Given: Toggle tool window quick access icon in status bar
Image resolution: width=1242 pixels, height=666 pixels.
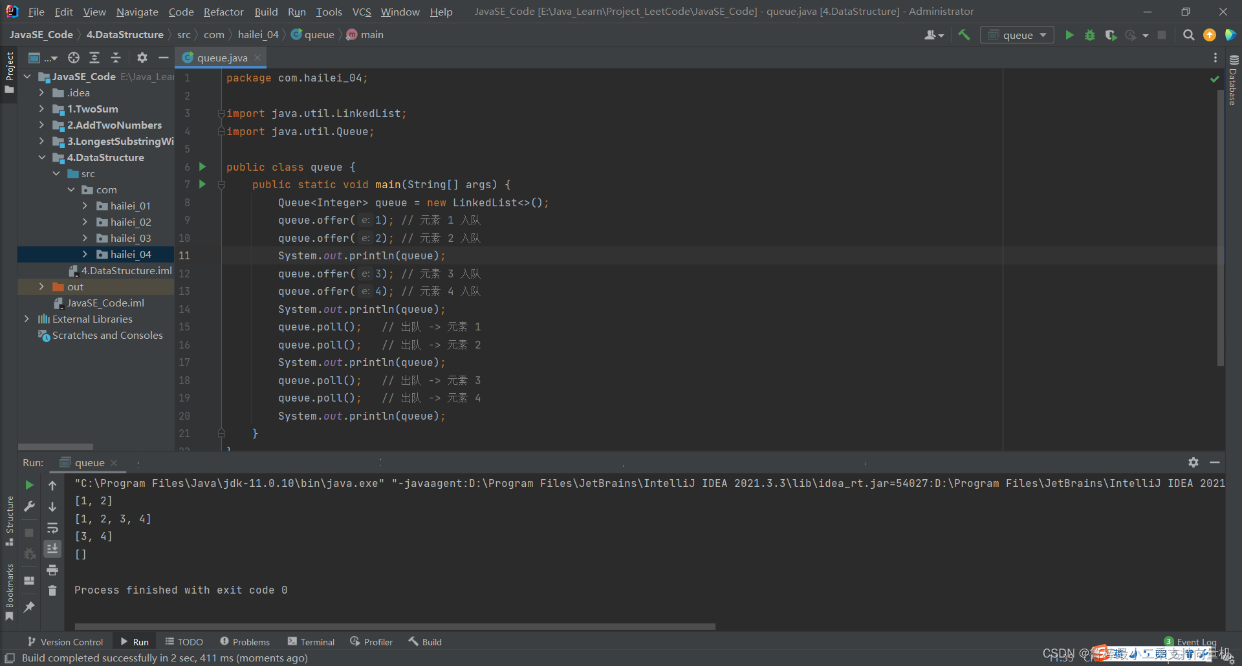Looking at the screenshot, I should (10, 658).
